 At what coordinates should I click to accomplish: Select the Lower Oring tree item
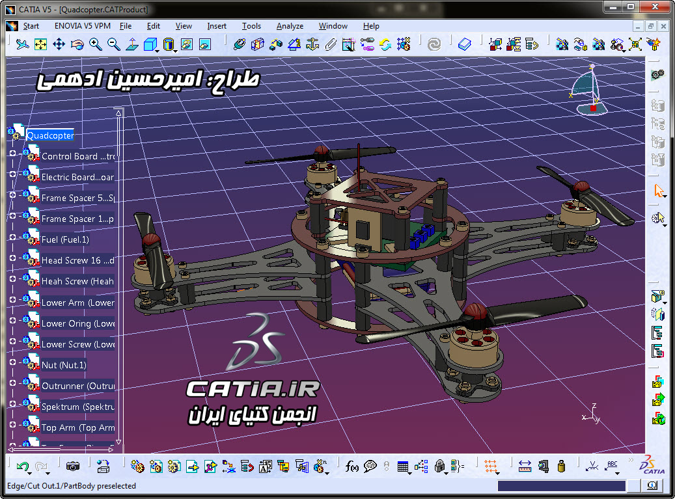(x=78, y=323)
